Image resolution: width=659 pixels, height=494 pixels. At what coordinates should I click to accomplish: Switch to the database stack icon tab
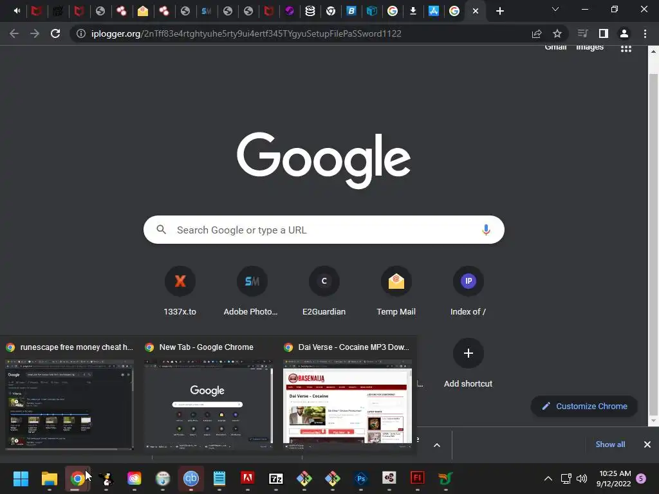click(x=310, y=11)
